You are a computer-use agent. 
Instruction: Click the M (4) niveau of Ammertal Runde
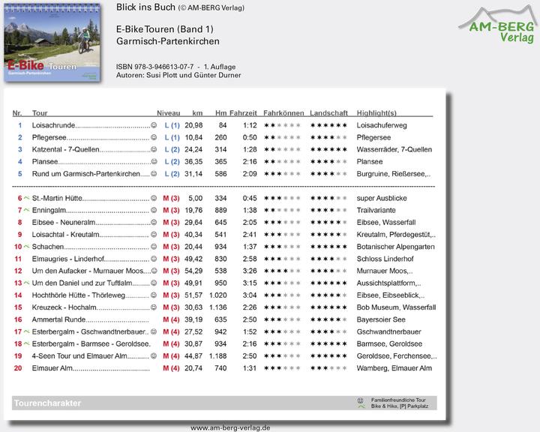point(171,319)
